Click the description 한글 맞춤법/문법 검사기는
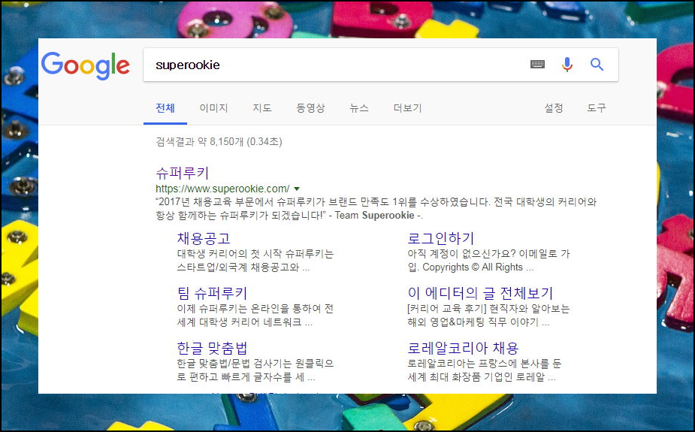695x432 pixels. point(255,370)
